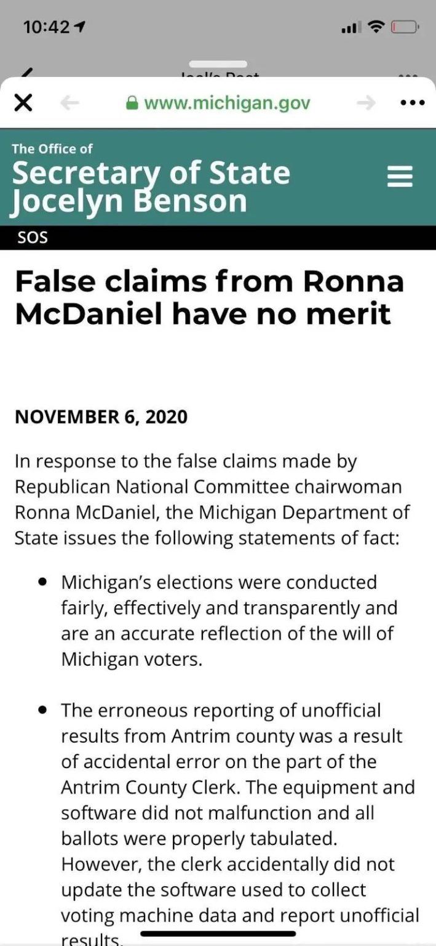Tap the 10:42 clock in status bar
Screen dimensions: 436x946
(47, 27)
